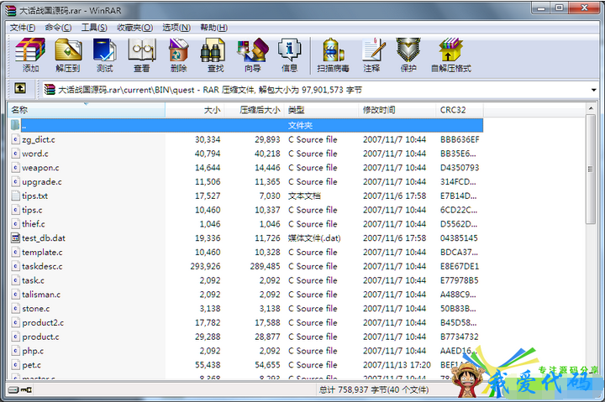The height and width of the screenshot is (402, 605).
Task: Open the 向导 (Wizard) toolbar icon
Action: coord(253,50)
